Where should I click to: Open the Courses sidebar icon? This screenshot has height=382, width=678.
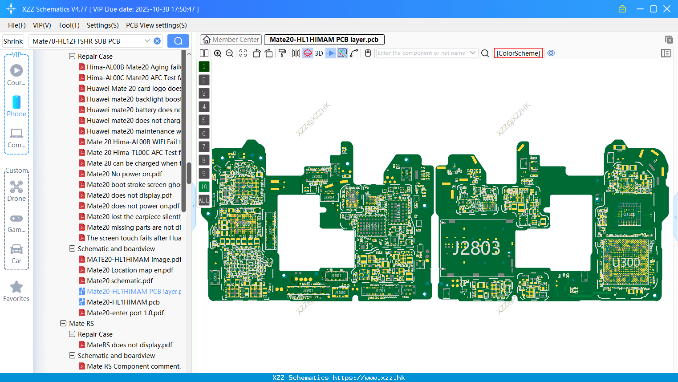click(x=16, y=75)
